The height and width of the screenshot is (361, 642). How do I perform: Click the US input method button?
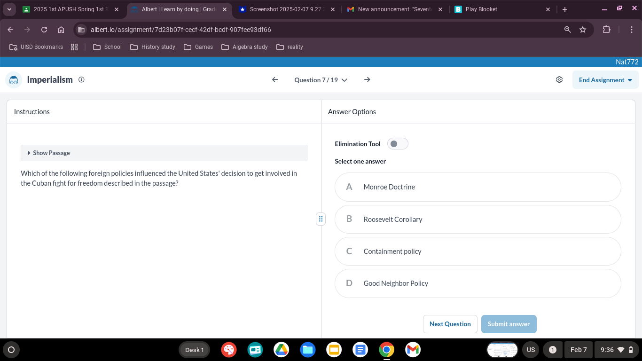tap(531, 350)
